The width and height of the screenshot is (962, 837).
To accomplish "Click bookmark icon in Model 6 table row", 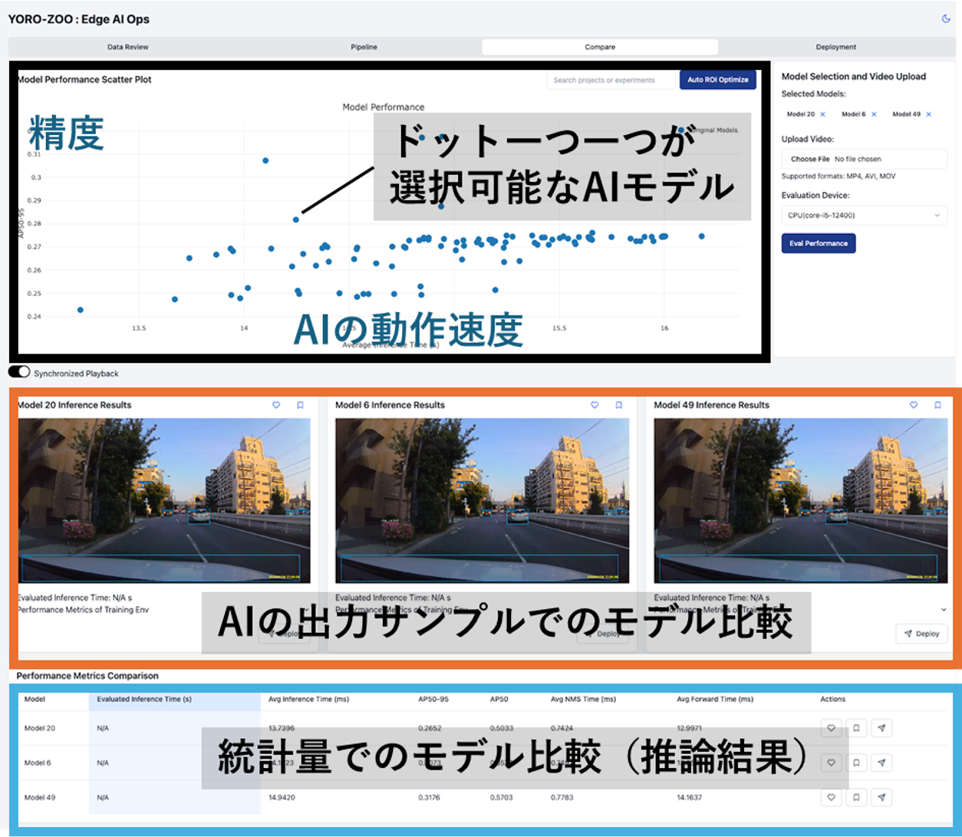I will point(856,763).
